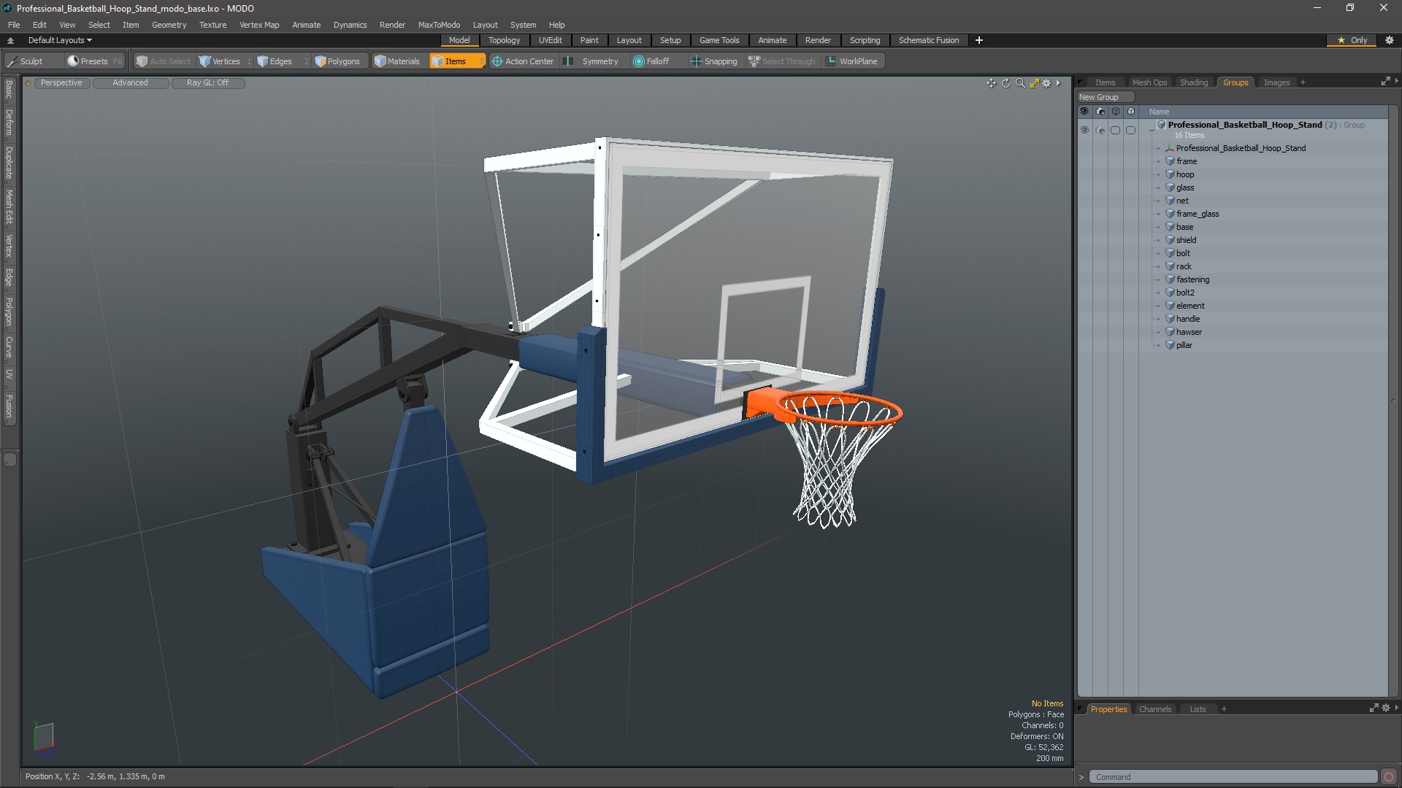Click the Sculpt tool icon
The width and height of the screenshot is (1402, 788).
[12, 61]
